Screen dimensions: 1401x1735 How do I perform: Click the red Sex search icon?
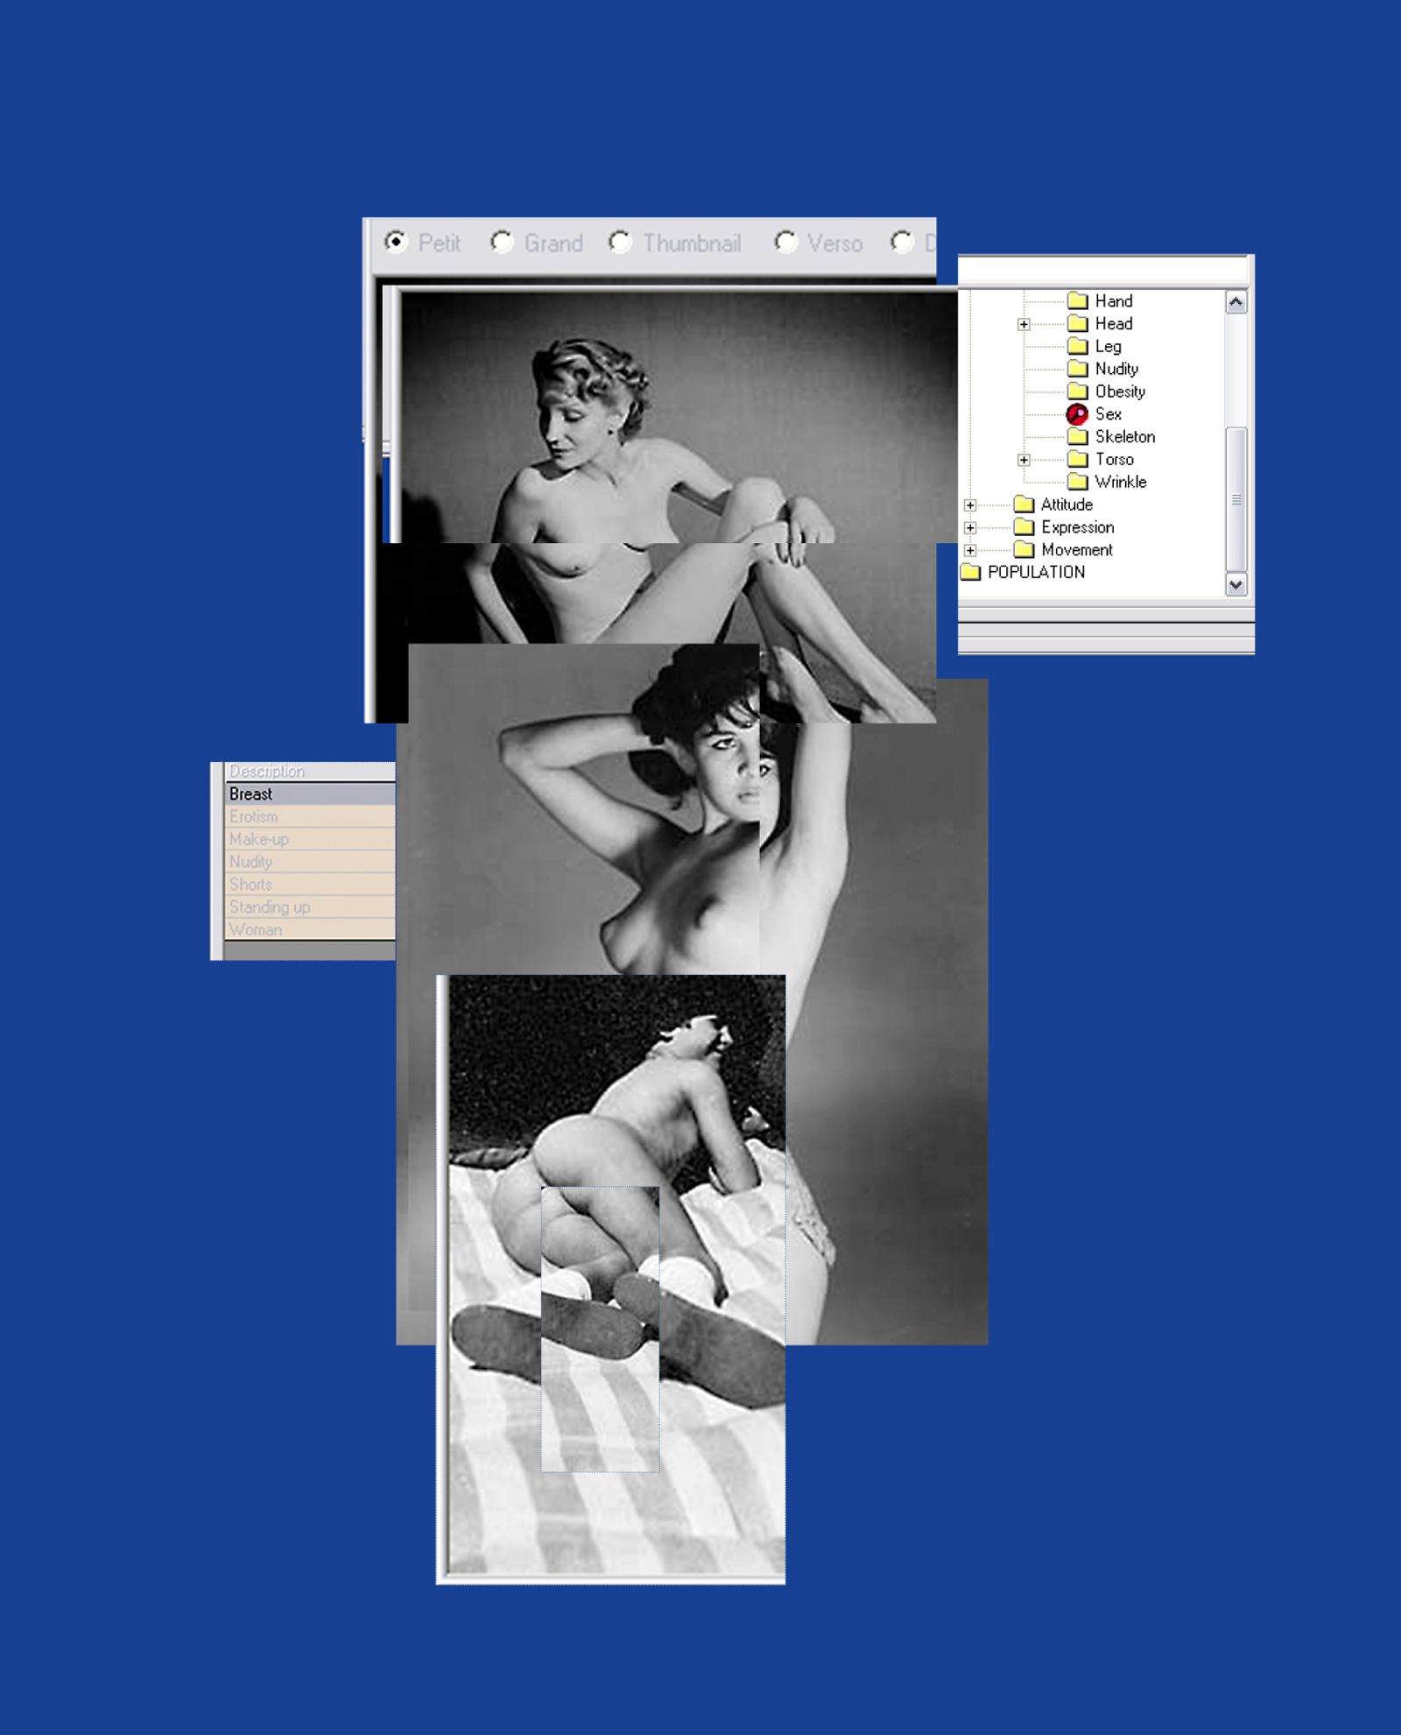pos(1077,414)
